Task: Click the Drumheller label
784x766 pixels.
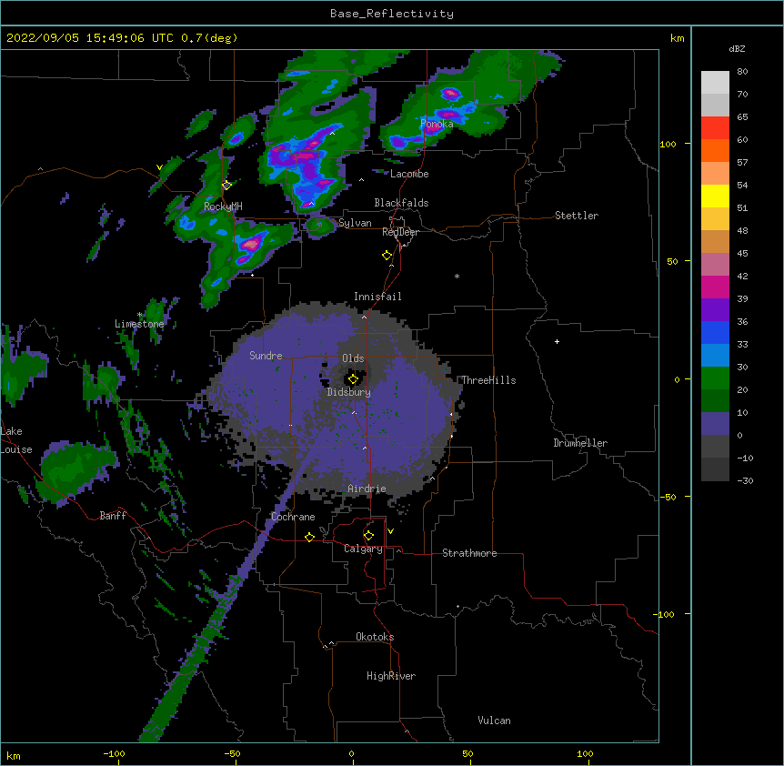Action: coord(580,443)
